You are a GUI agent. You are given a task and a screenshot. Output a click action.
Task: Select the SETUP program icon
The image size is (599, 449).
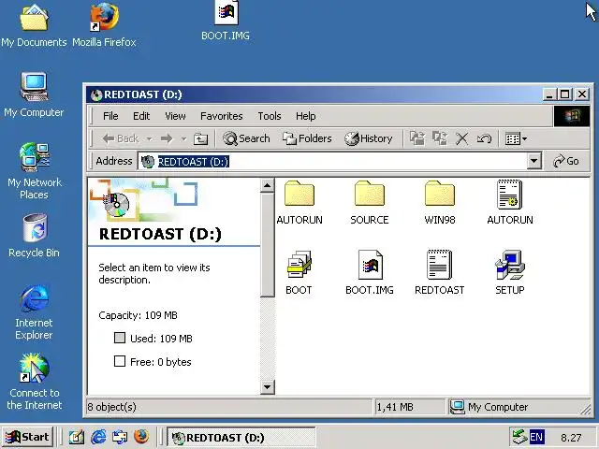point(509,273)
